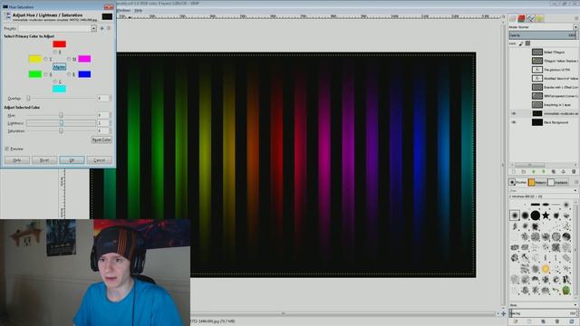Viewport: 580px width, 326px height.
Task: Select the magenta primary color radio button
Action: [x=69, y=59]
